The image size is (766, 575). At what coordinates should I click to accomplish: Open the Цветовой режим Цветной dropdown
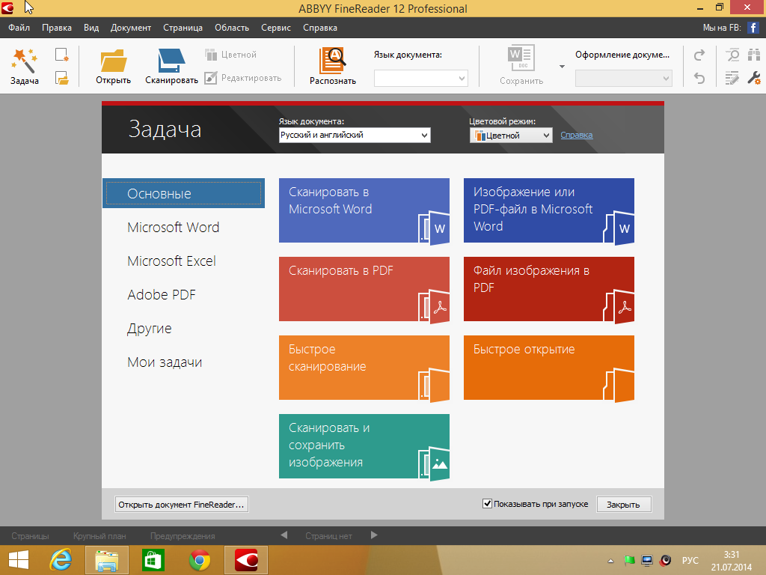click(511, 136)
